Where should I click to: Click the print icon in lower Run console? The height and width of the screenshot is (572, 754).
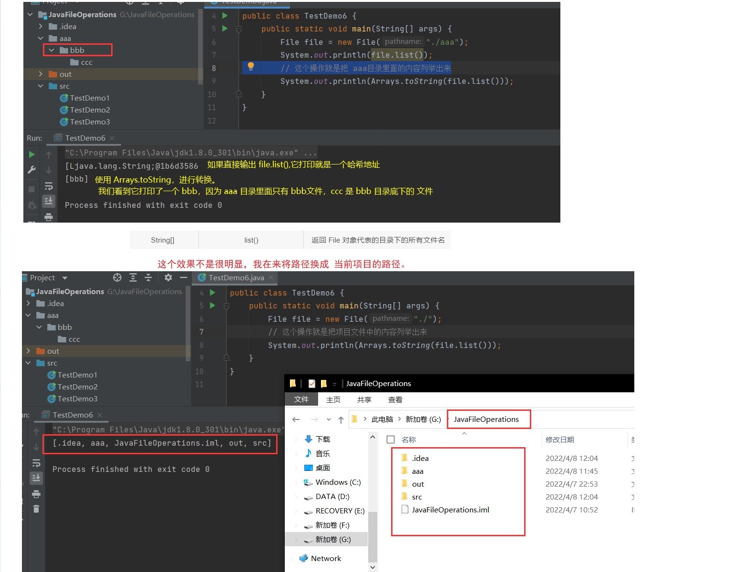pyautogui.click(x=36, y=494)
